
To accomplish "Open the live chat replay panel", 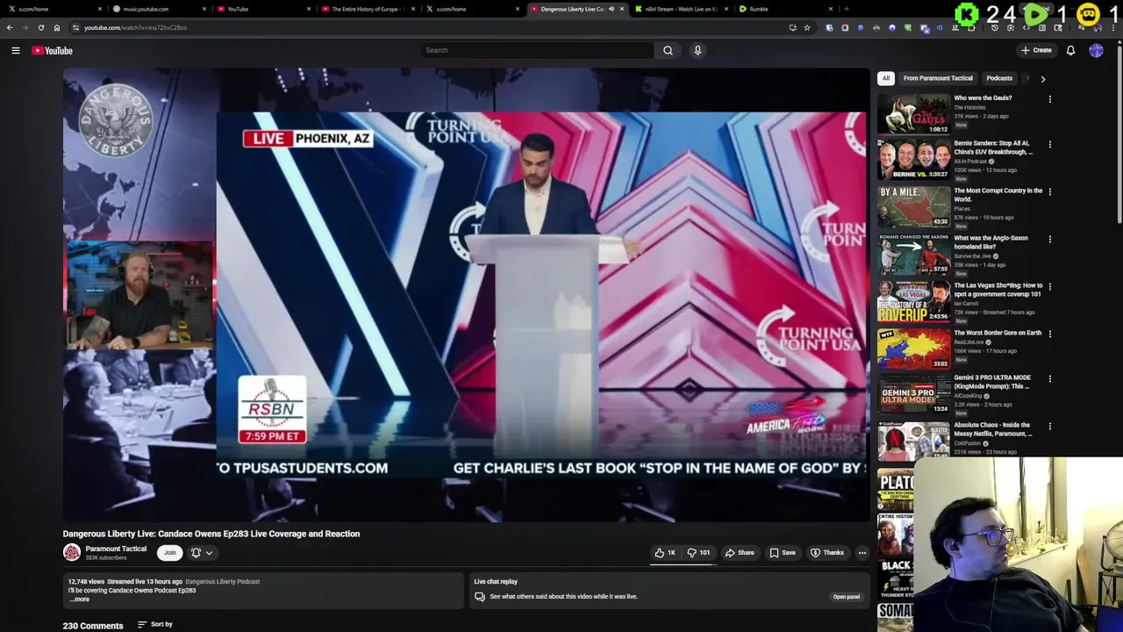I will point(846,597).
